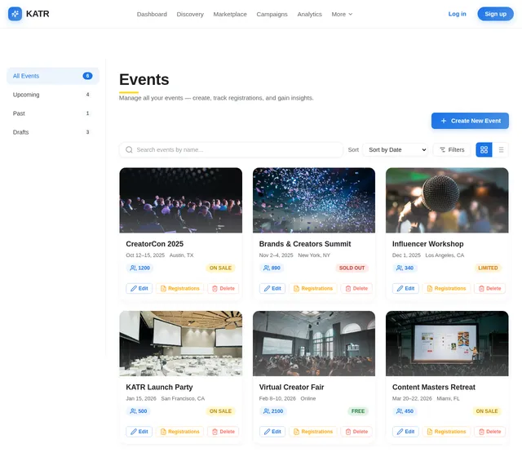Open KATR Launch Party Registrations
This screenshot has width=522, height=457.
tap(180, 432)
